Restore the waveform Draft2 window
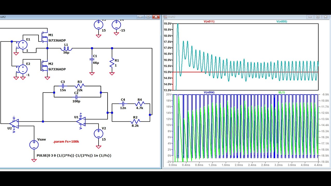This screenshot has height=186, width=331. [x=318, y=17]
